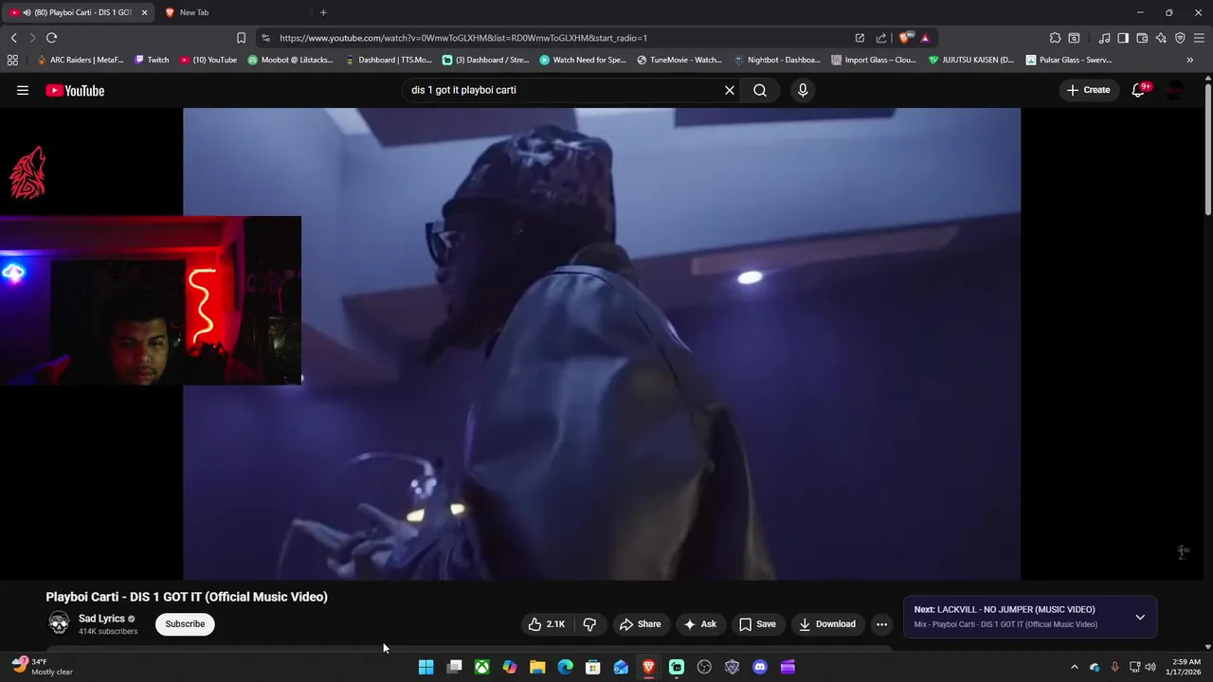The height and width of the screenshot is (682, 1213).
Task: Open YouTube notifications bell
Action: click(1139, 90)
